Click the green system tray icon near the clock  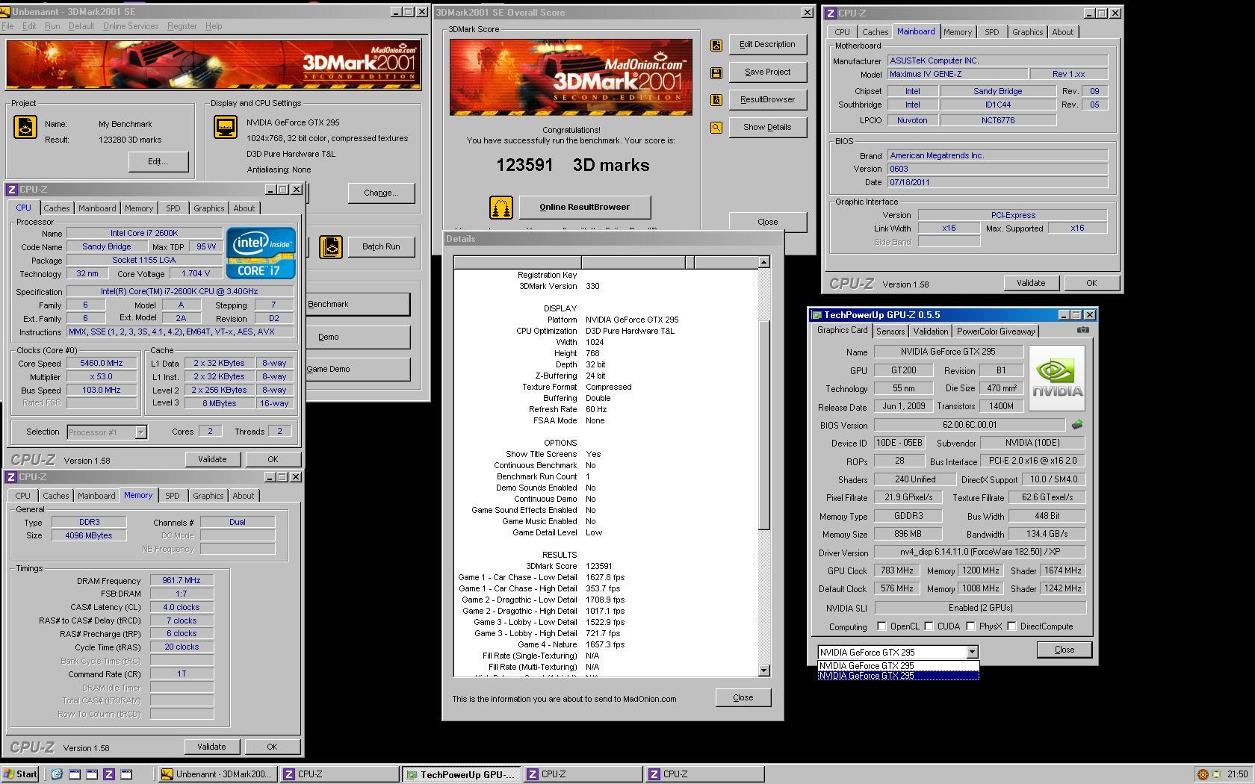pyautogui.click(x=1216, y=774)
